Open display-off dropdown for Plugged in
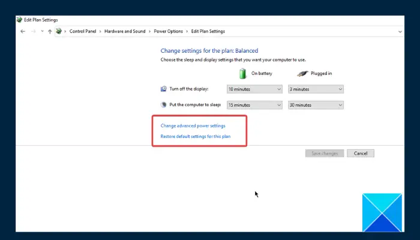420x240 pixels. tap(316, 89)
